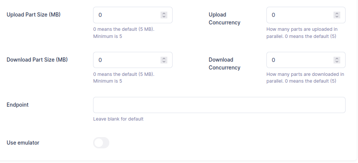358x163 pixels.
Task: Increment the Upload Concurrency stepper
Action: pos(337,14)
